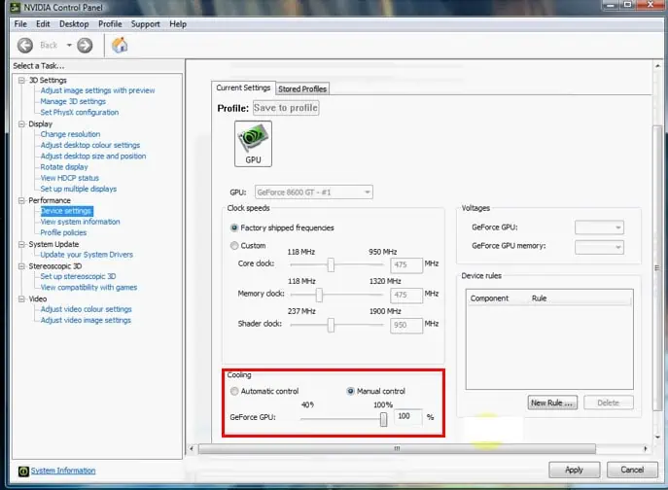The height and width of the screenshot is (490, 668).
Task: Click the Home icon in toolbar
Action: 121,45
